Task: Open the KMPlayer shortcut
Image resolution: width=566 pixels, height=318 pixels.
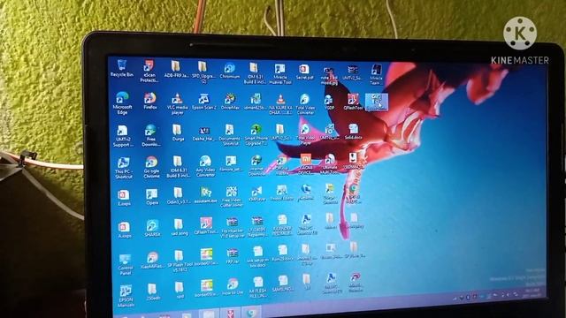Action: (x=257, y=194)
